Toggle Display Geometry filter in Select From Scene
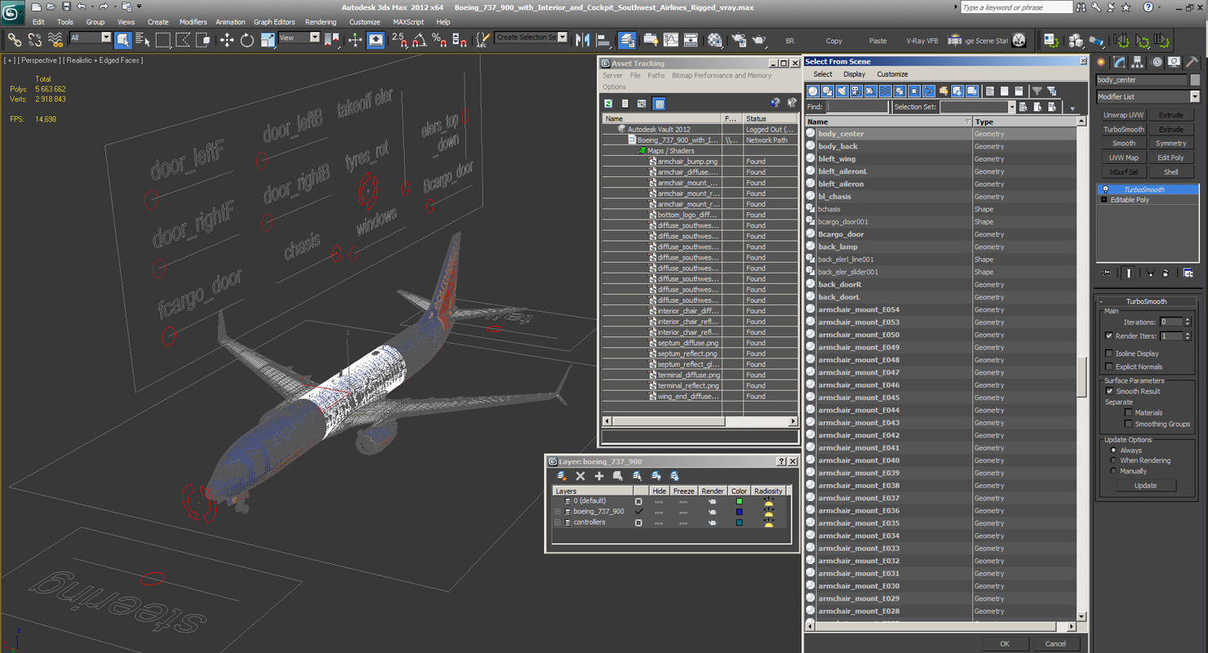The image size is (1208, 653). 813,91
